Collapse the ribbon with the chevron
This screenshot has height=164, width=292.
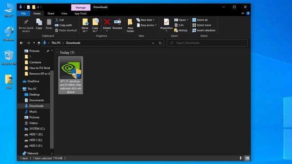tap(243, 13)
